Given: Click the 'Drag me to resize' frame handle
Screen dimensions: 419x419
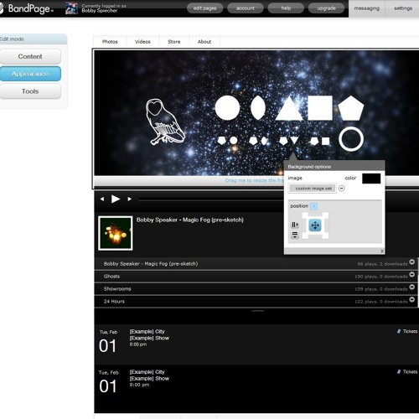Looking at the screenshot, I should [254, 180].
